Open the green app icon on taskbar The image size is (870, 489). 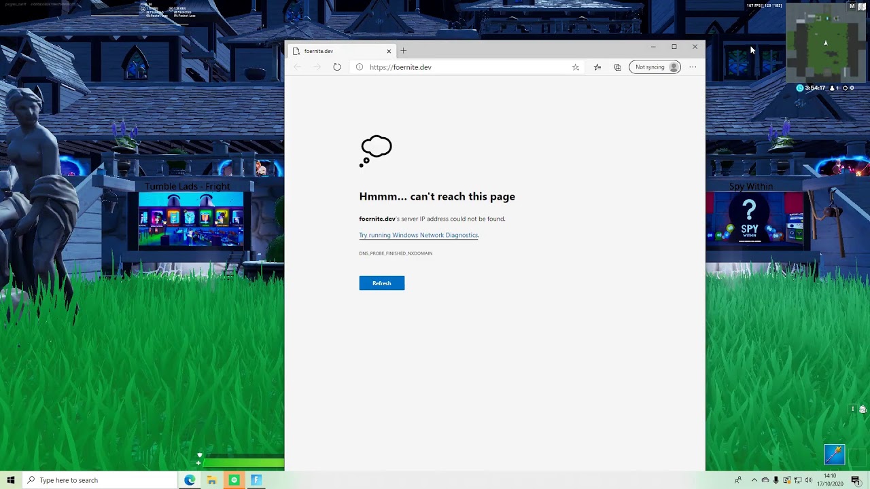coord(234,480)
